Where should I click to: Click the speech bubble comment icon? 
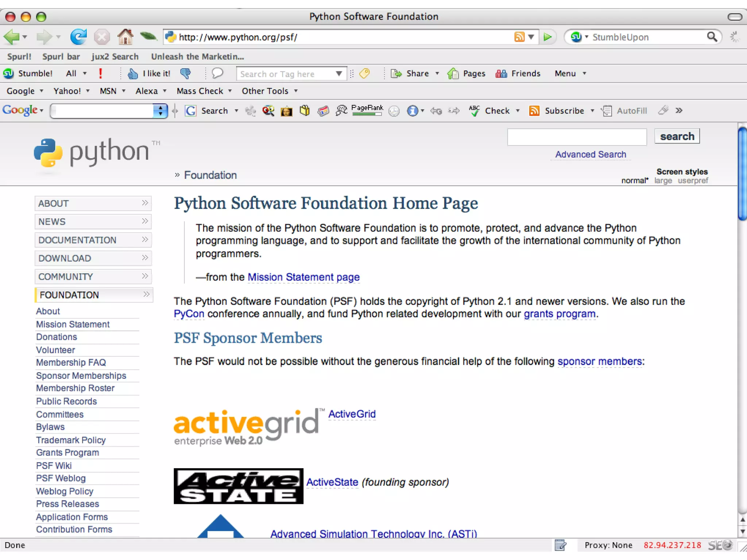[x=217, y=73]
